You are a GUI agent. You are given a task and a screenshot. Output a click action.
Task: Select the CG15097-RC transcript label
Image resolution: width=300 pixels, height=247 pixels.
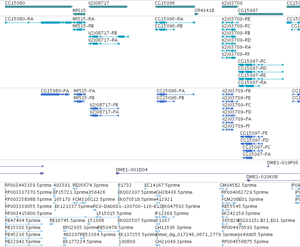[252, 61]
